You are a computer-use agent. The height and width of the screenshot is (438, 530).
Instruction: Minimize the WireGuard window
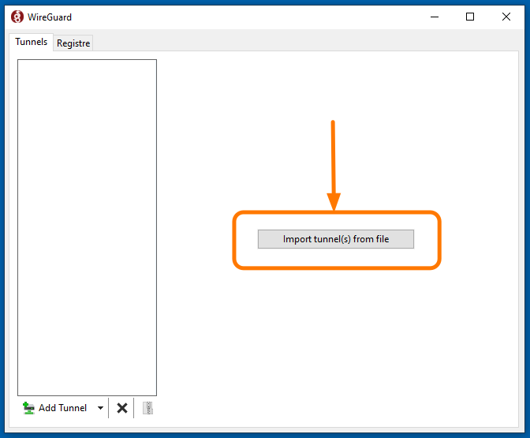(x=433, y=17)
